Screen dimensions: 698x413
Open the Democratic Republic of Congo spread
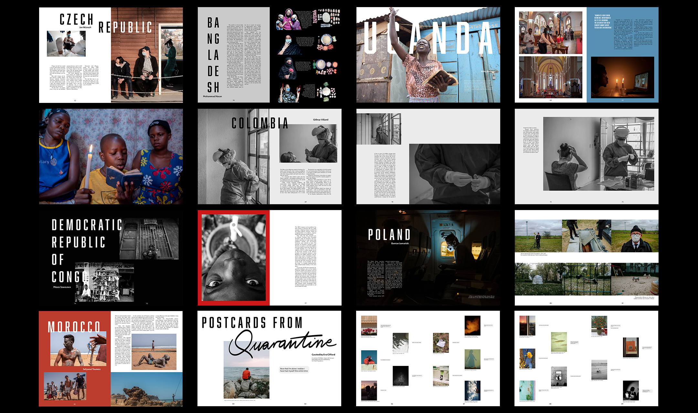[x=111, y=258]
